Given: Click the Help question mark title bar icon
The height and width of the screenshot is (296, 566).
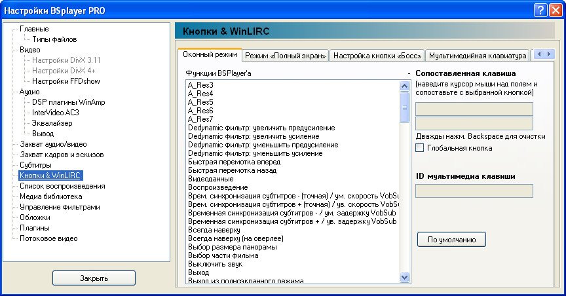Looking at the screenshot, I should (x=538, y=10).
